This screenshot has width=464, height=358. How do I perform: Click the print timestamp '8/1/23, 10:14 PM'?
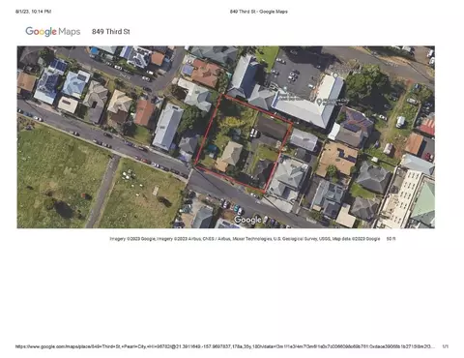[x=33, y=12]
